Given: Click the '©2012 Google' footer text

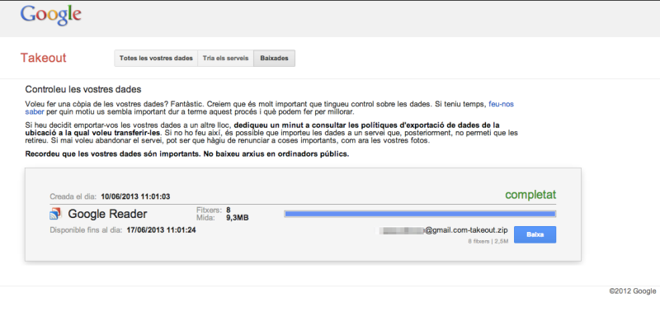Looking at the screenshot, I should click(x=632, y=291).
